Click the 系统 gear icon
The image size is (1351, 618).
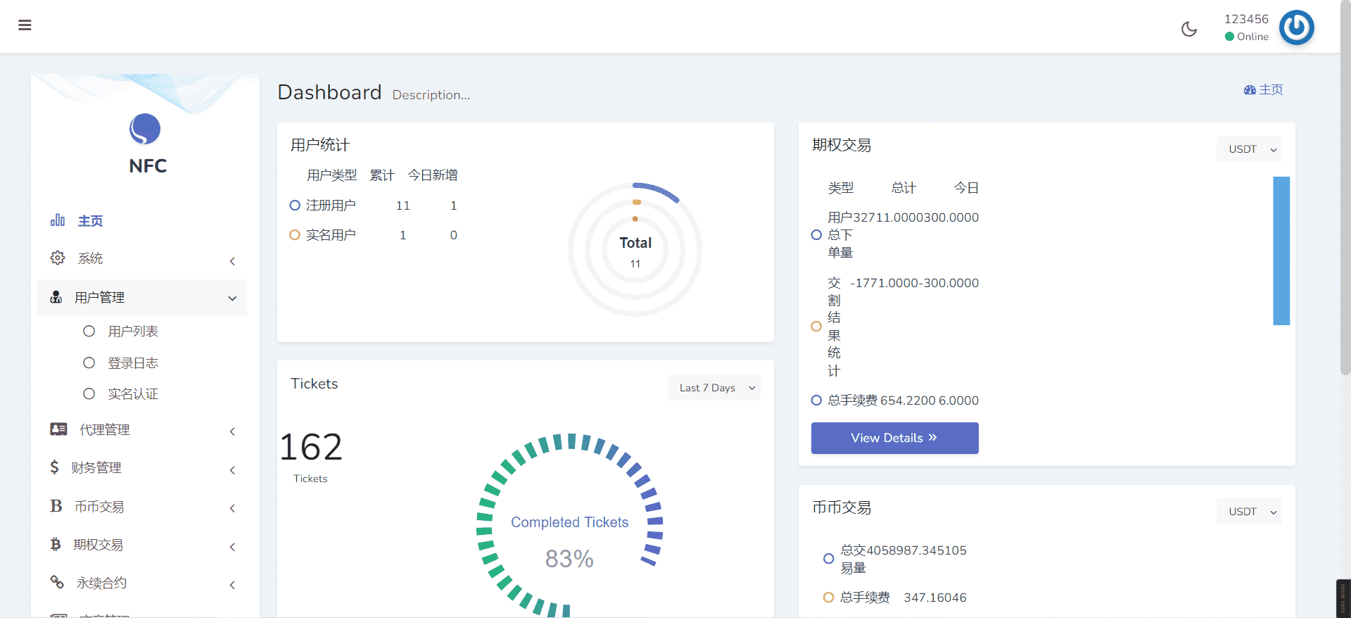[58, 258]
